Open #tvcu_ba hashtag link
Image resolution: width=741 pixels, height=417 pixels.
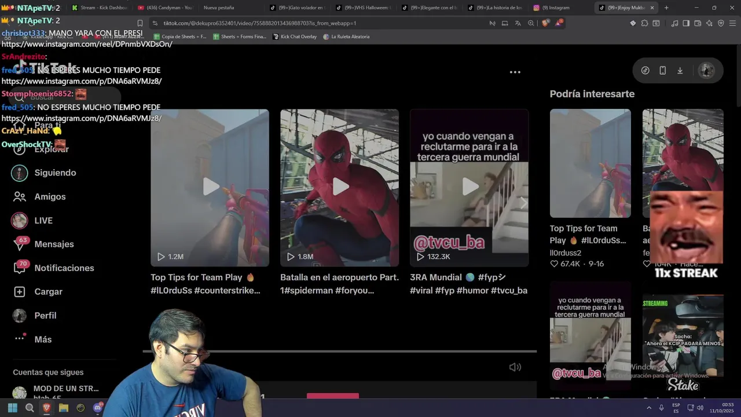(509, 291)
